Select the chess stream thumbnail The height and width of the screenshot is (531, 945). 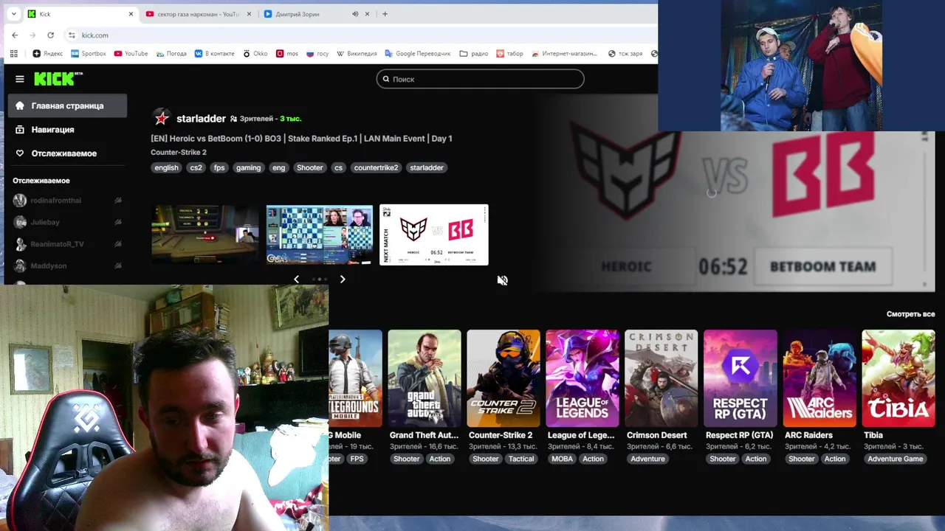pyautogui.click(x=320, y=235)
